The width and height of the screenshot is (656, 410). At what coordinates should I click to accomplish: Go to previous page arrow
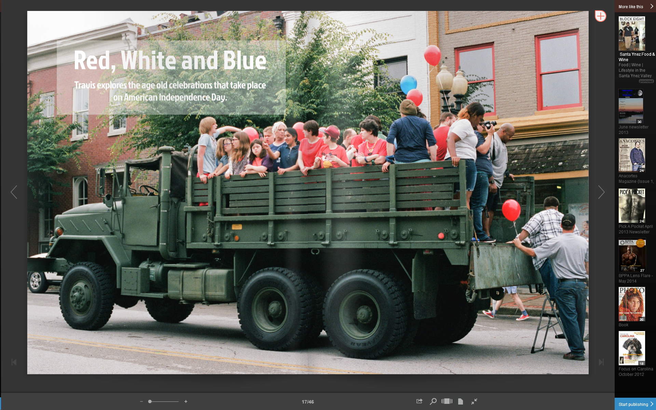[x=14, y=192]
